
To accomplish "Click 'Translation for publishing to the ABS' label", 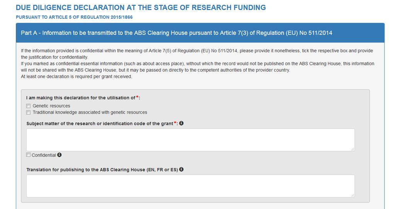I will pos(102,170).
